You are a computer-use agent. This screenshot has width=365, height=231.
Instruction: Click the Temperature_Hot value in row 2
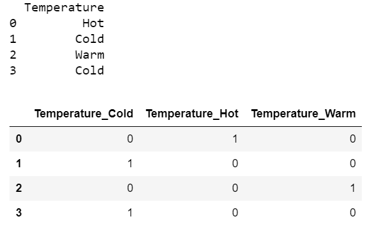pos(235,188)
